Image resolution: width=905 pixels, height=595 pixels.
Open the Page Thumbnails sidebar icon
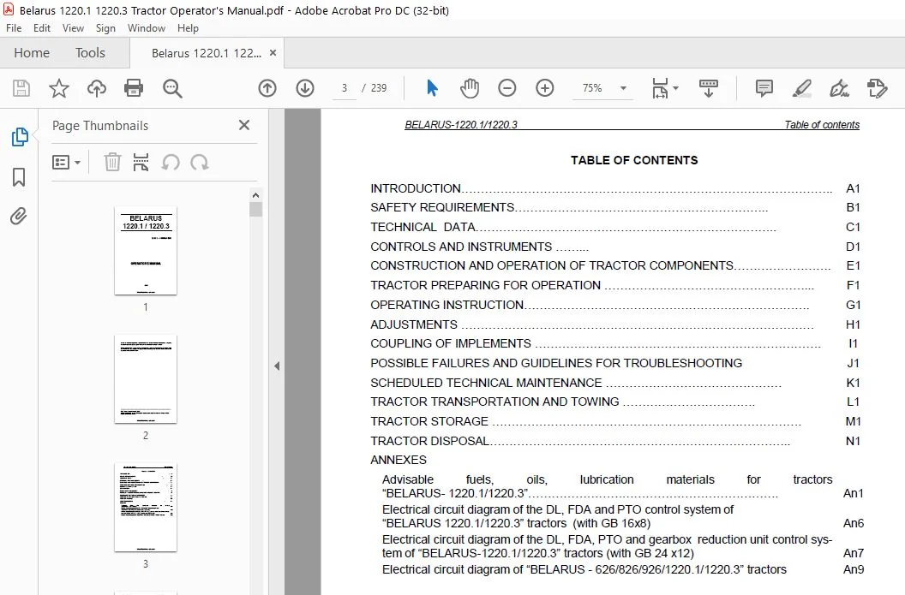coord(20,137)
